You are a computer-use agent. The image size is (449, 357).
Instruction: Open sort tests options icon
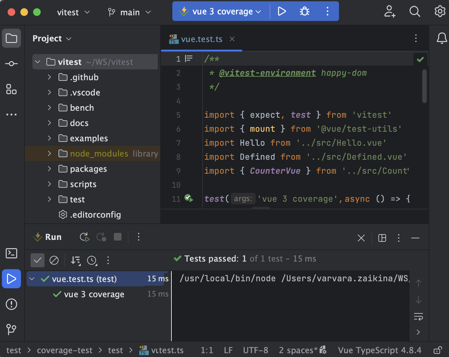click(75, 261)
